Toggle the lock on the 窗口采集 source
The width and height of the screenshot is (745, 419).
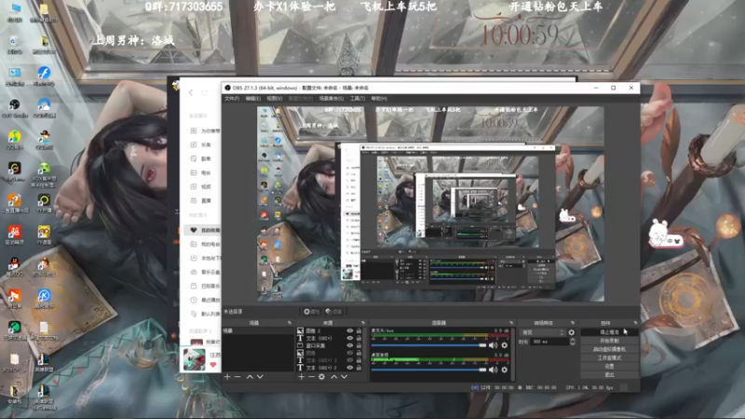click(x=359, y=345)
